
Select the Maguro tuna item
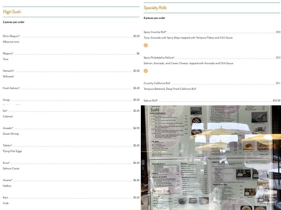point(8,54)
